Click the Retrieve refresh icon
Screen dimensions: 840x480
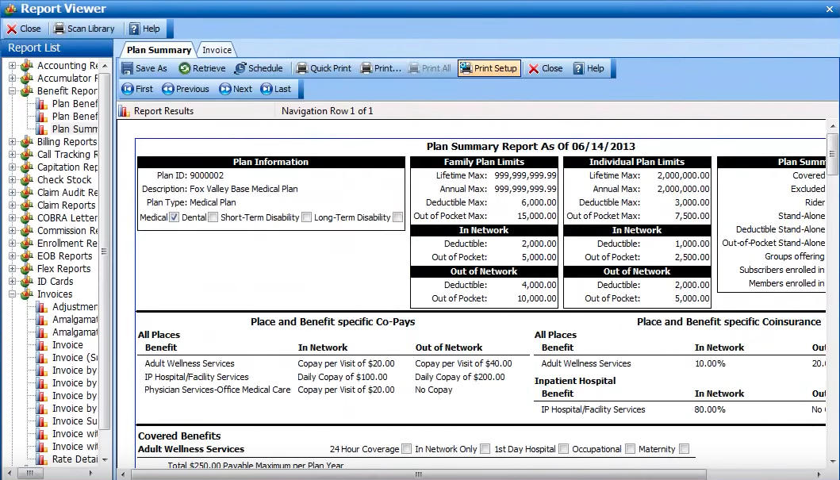[x=185, y=68]
